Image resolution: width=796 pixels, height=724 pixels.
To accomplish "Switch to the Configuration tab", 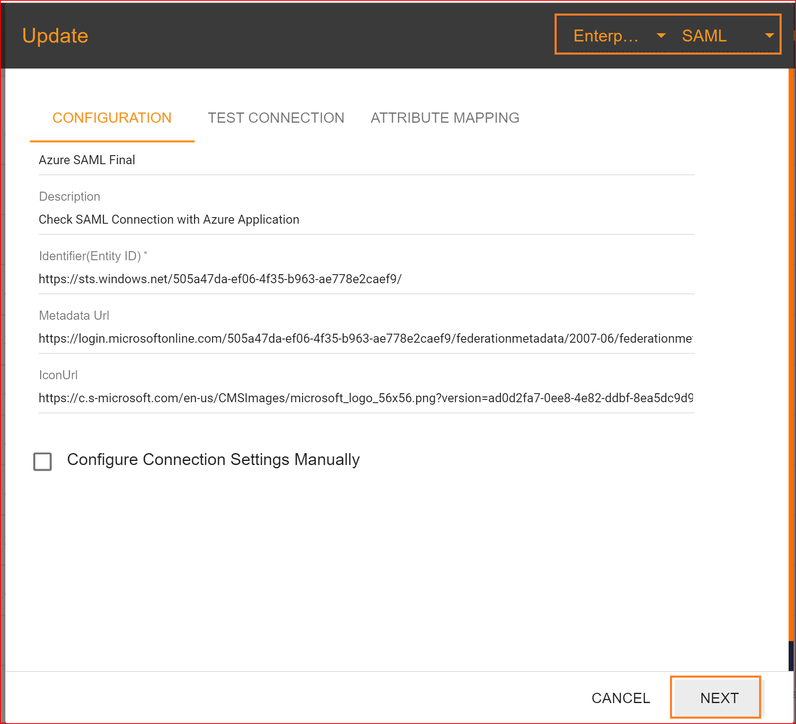I will click(x=112, y=118).
